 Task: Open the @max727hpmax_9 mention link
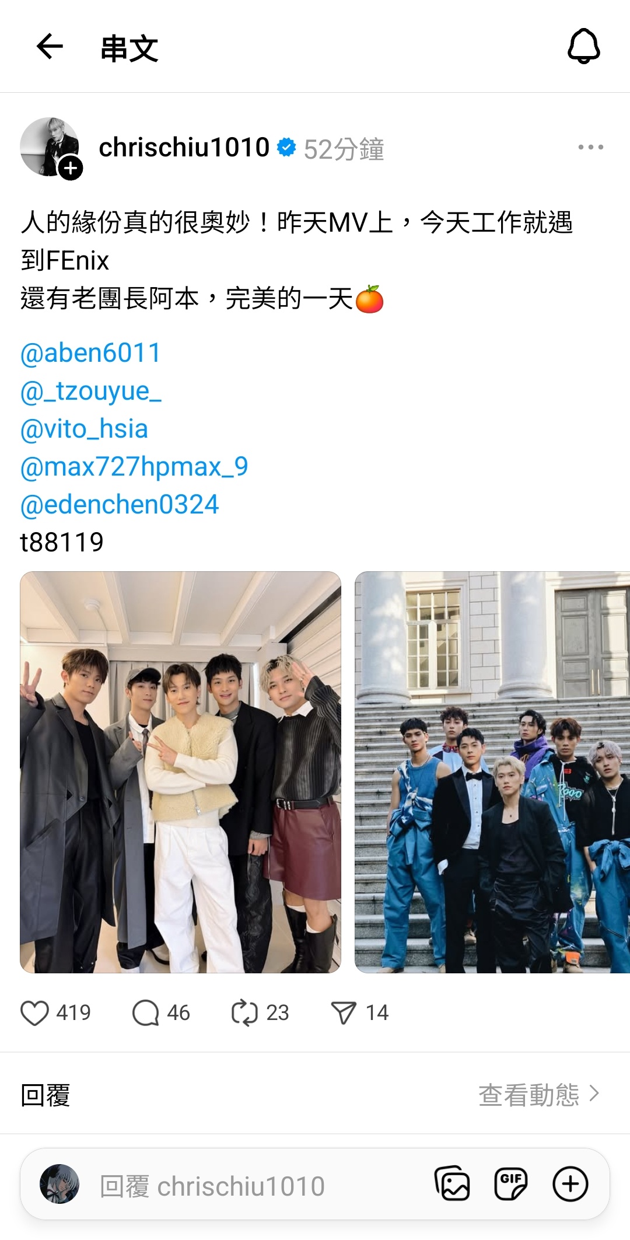click(134, 467)
